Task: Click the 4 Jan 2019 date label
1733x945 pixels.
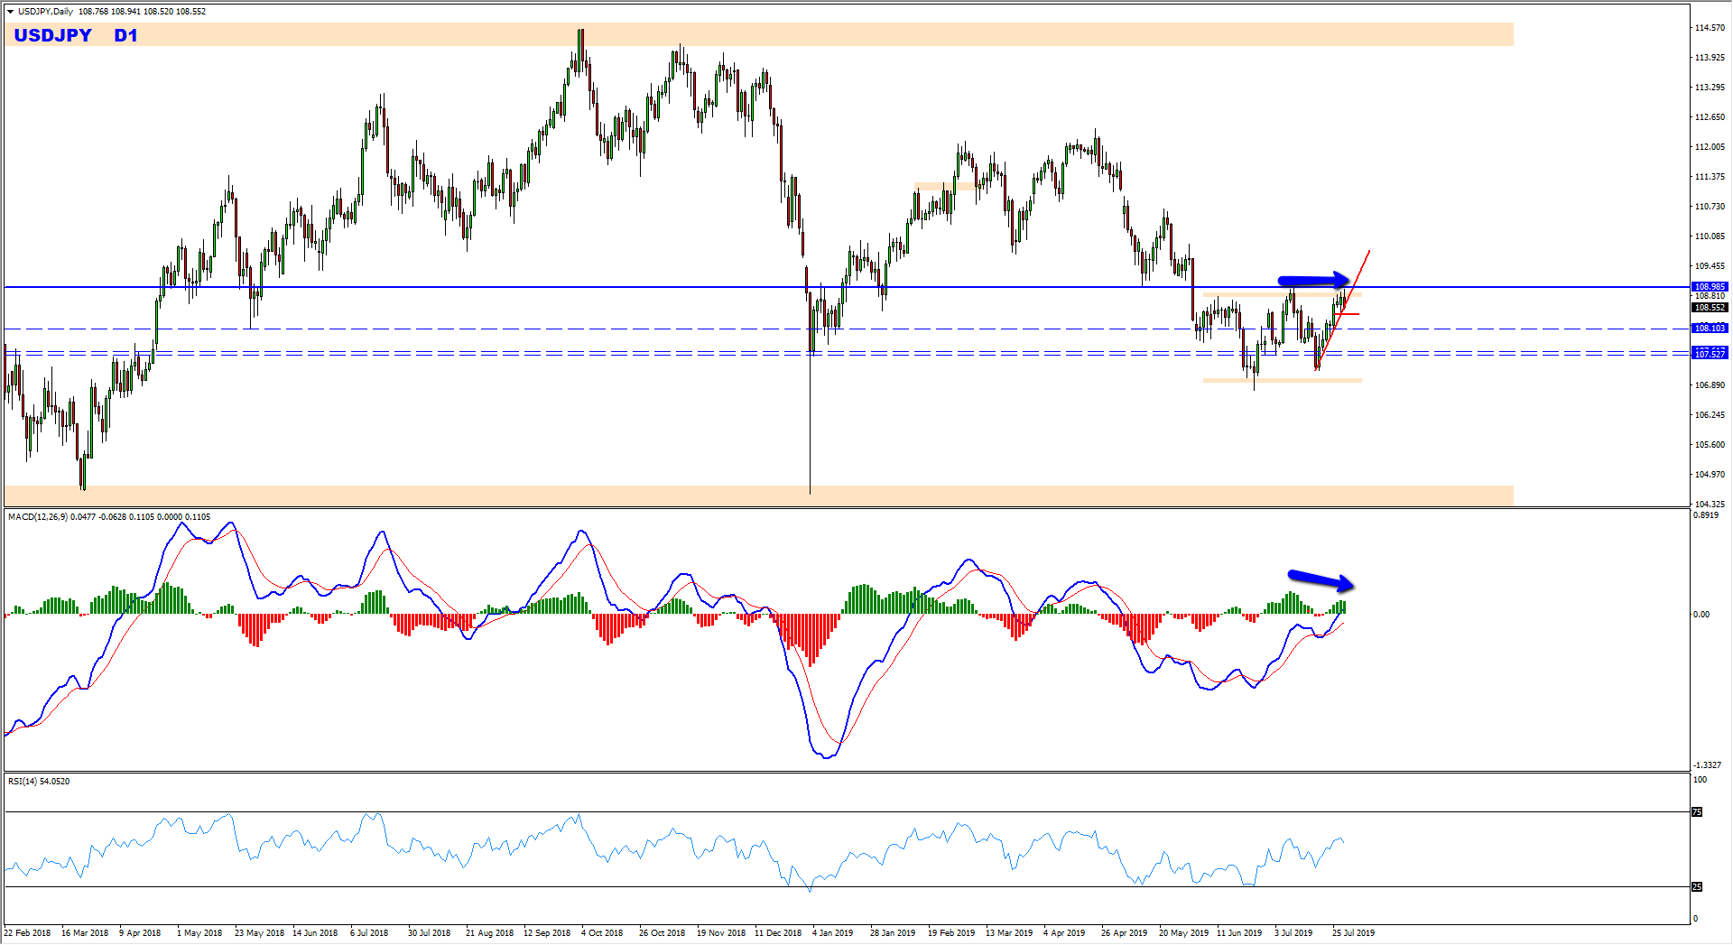Action: point(832,933)
